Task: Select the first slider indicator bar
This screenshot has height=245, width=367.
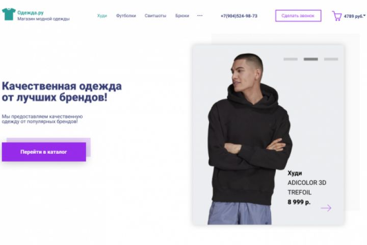Action: pyautogui.click(x=291, y=59)
